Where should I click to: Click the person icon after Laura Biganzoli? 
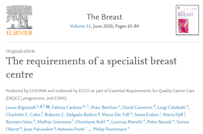41,107
